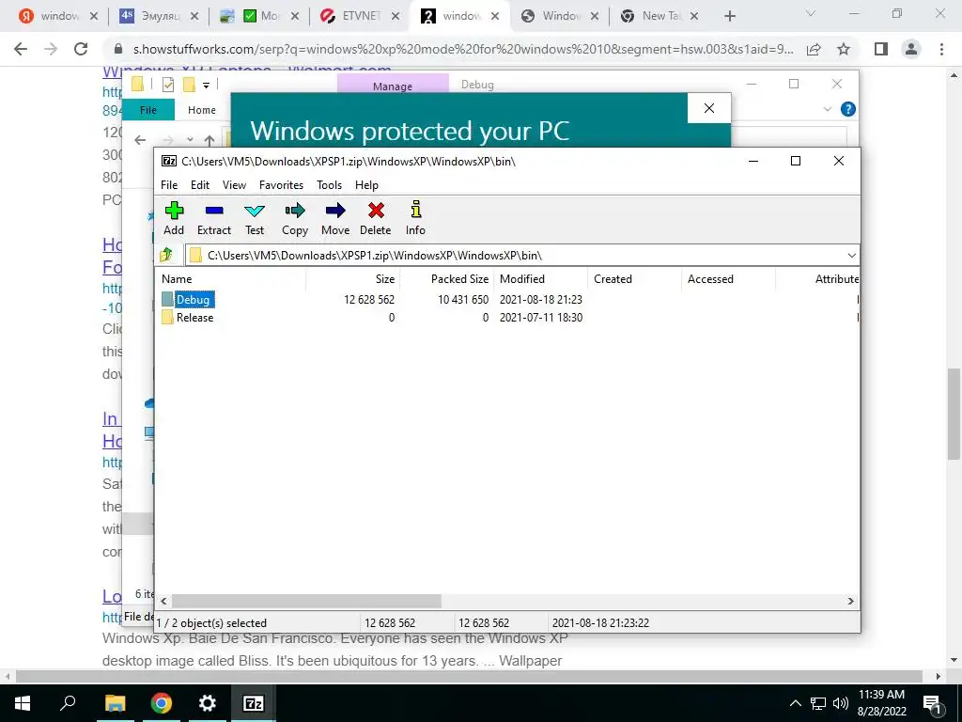Reload the Chrome page
The image size is (962, 722).
[81, 49]
